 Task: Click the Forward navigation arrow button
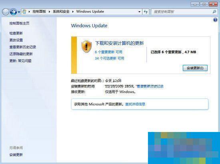click(14, 12)
